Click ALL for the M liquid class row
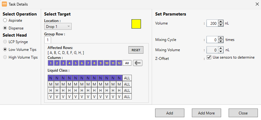 (x=127, y=84)
